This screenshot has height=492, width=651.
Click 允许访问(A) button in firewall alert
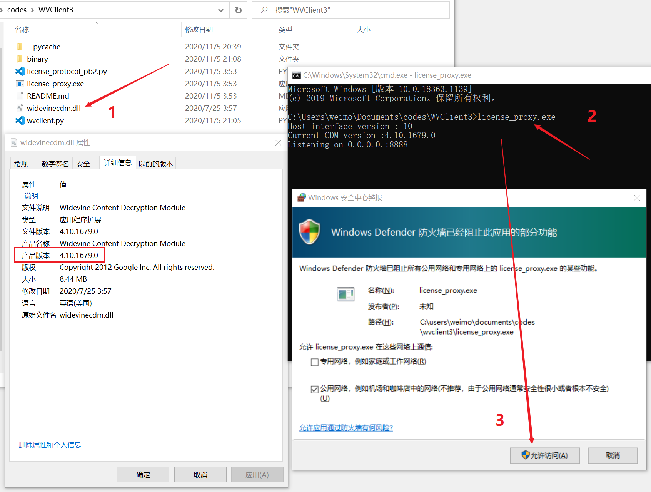545,455
